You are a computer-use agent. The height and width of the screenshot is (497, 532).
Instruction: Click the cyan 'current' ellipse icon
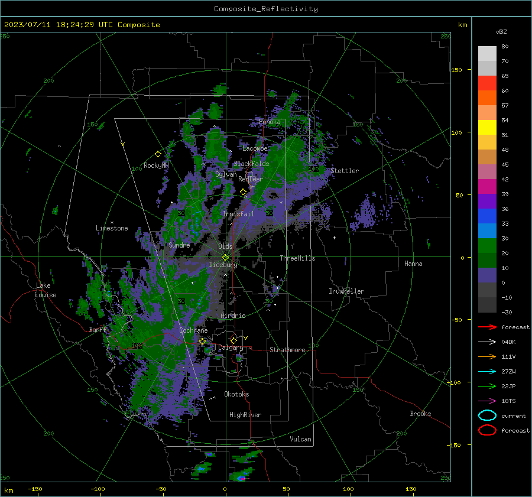tap(487, 415)
